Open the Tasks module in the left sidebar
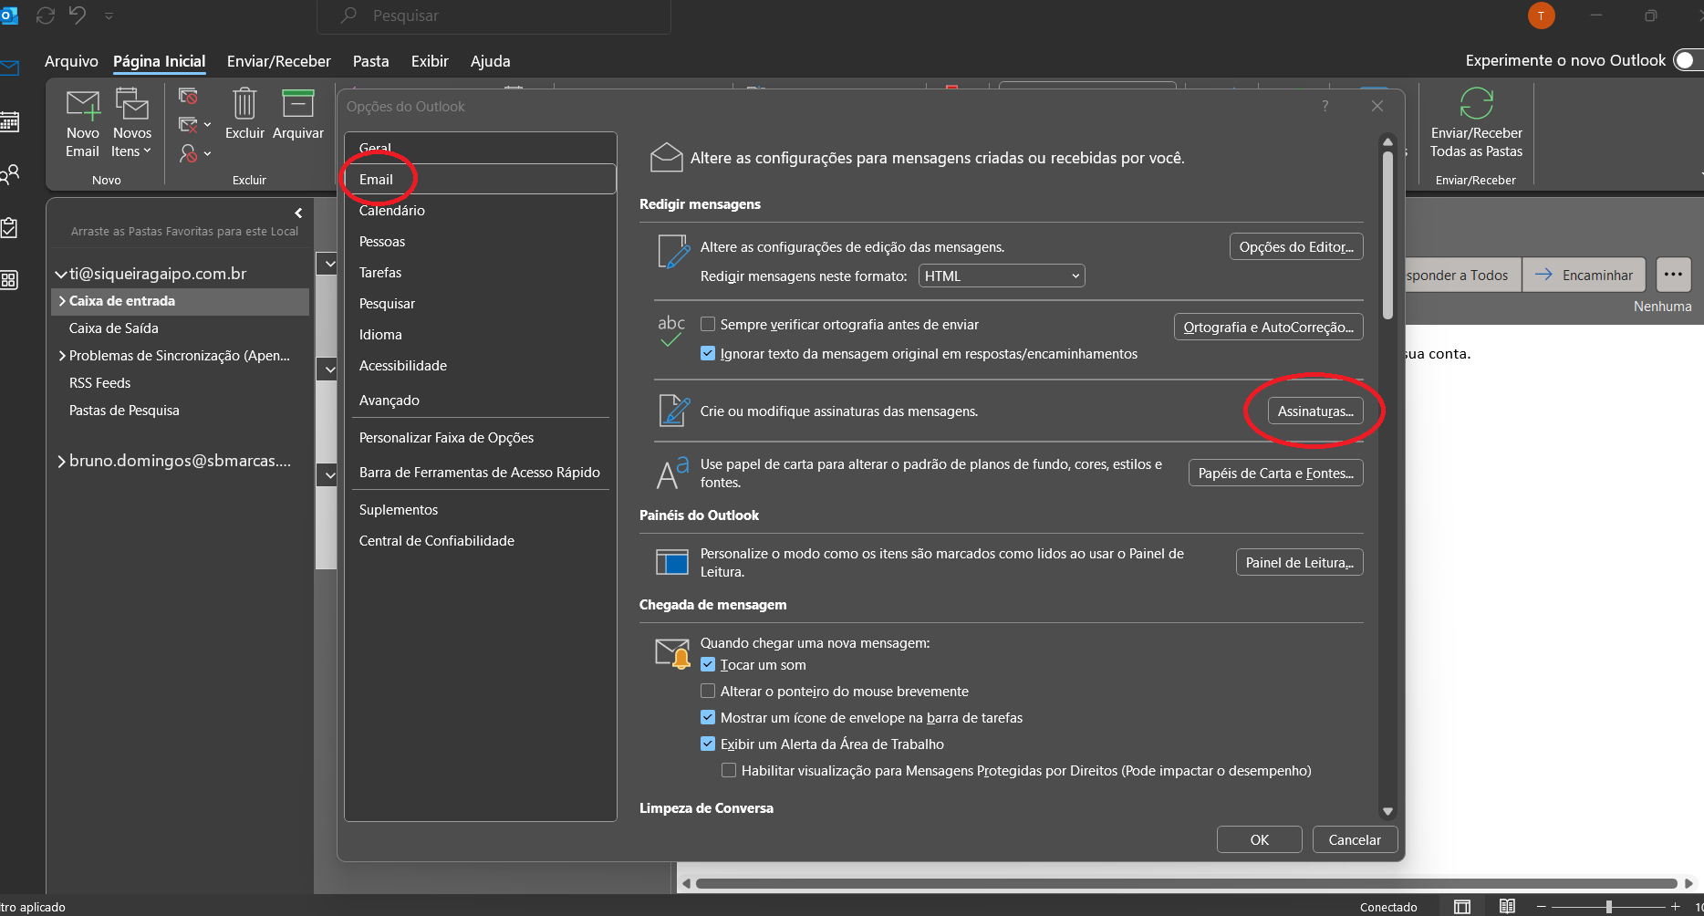Screen dimensions: 1704x916 (10, 227)
